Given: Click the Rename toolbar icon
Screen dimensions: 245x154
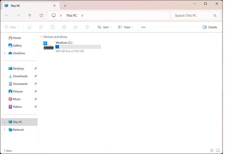Looking at the screenshot, I should coord(64,27).
